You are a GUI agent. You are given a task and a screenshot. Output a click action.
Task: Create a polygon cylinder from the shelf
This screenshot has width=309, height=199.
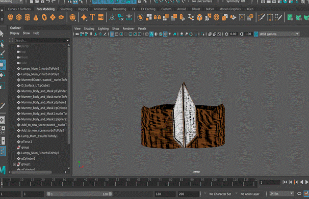27,17
